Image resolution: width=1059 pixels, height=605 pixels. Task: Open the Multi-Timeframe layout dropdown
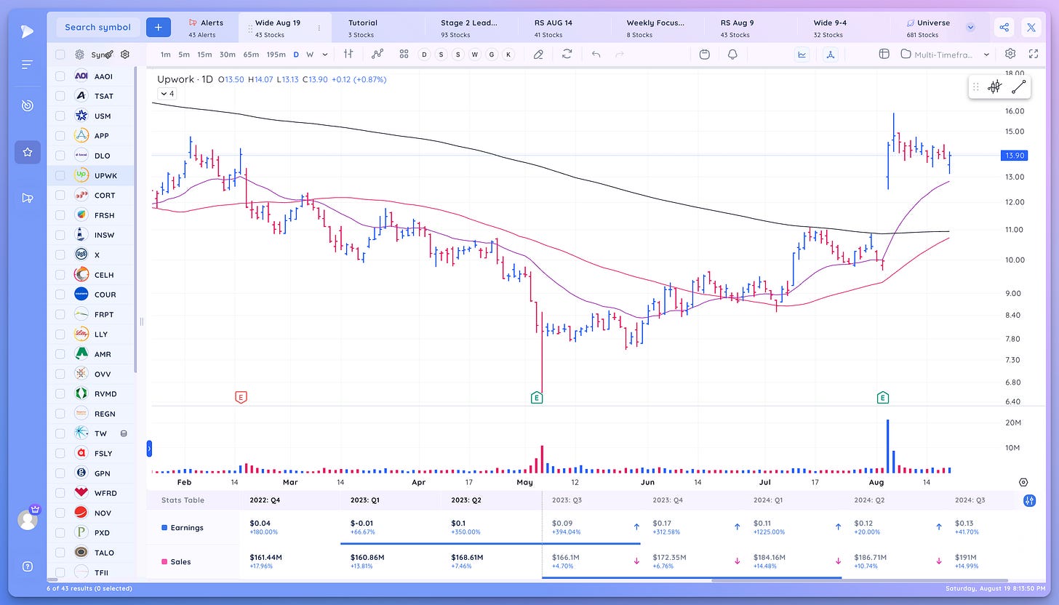[x=946, y=54]
